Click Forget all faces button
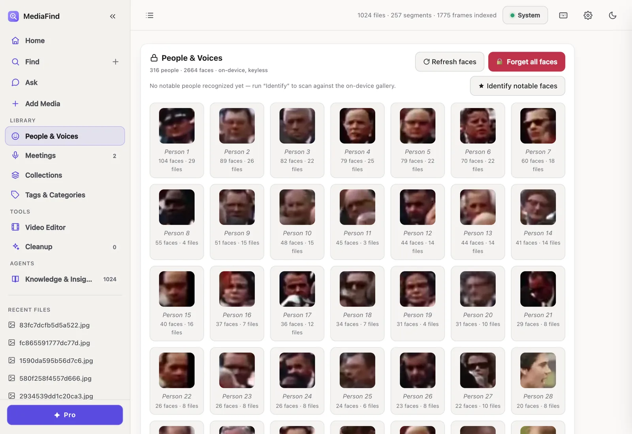This screenshot has height=434, width=632. (x=527, y=62)
